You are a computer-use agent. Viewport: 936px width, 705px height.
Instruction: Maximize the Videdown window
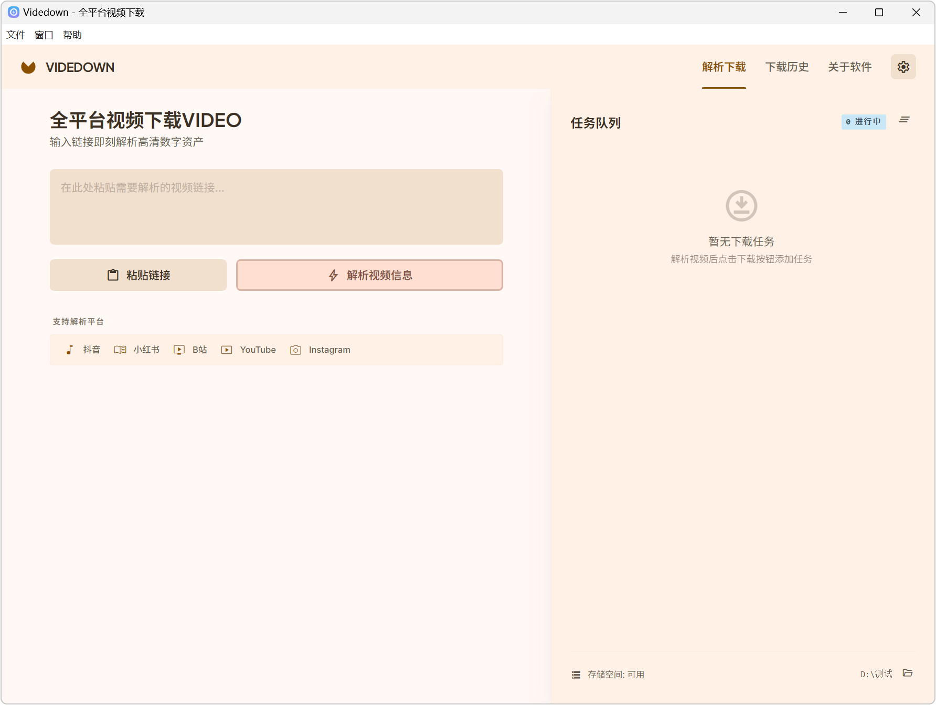879,12
